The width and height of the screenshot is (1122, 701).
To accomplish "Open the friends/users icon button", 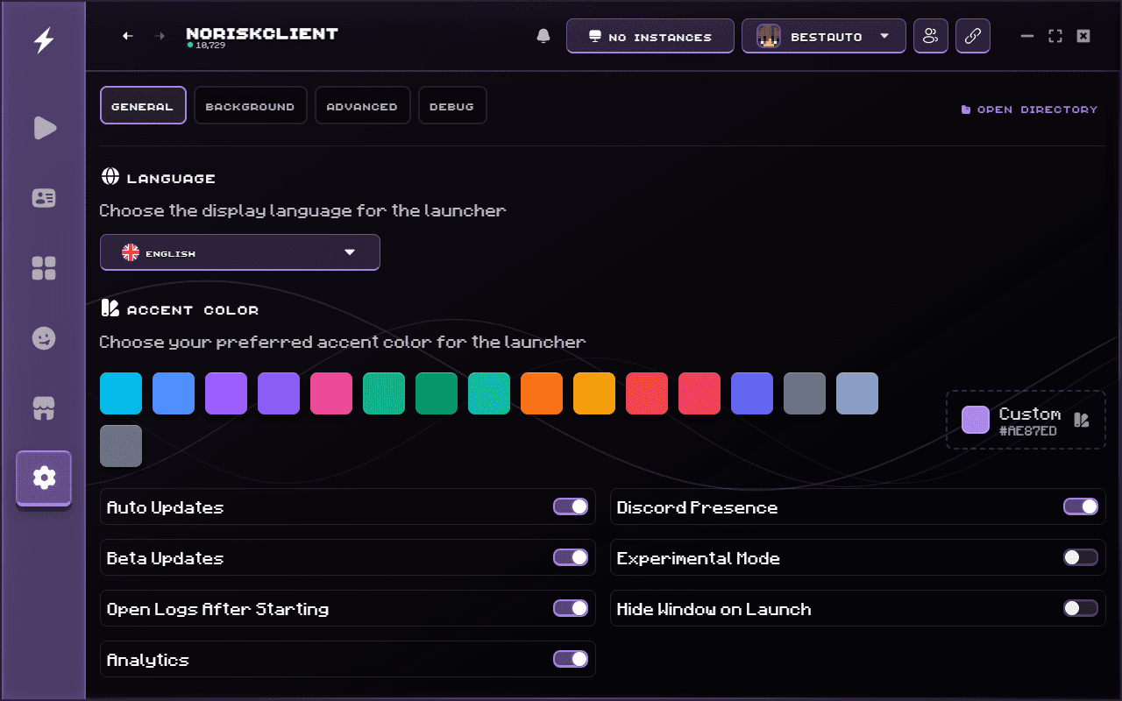I will [931, 36].
